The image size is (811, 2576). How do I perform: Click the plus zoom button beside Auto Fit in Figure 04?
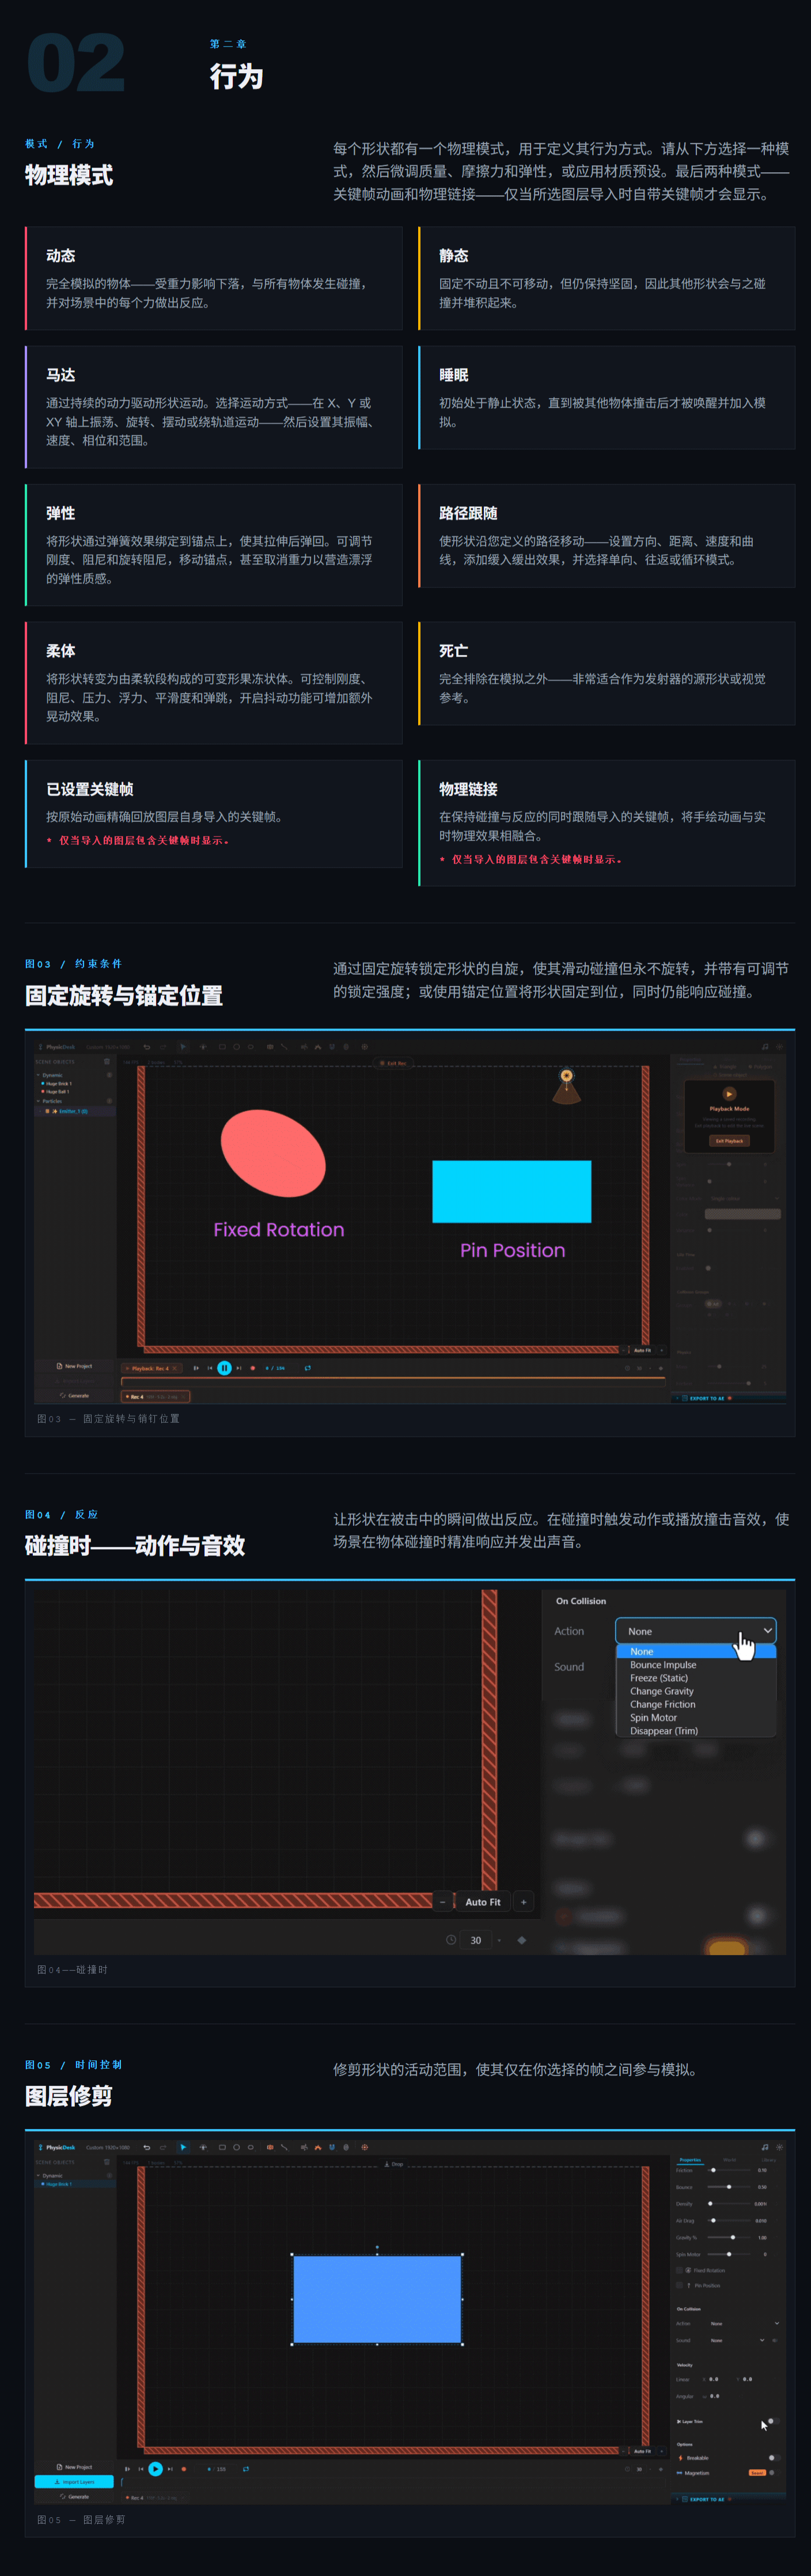tap(523, 1902)
